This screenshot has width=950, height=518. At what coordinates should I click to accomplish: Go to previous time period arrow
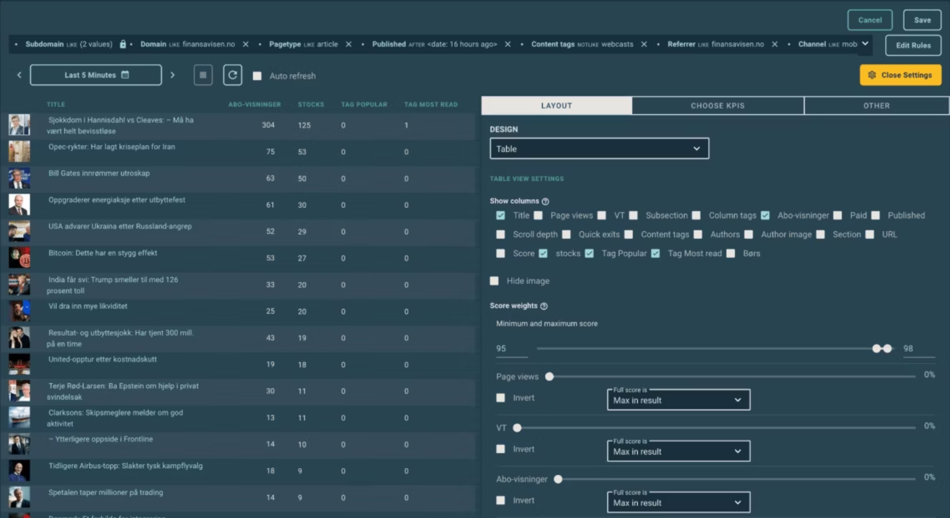tap(19, 75)
